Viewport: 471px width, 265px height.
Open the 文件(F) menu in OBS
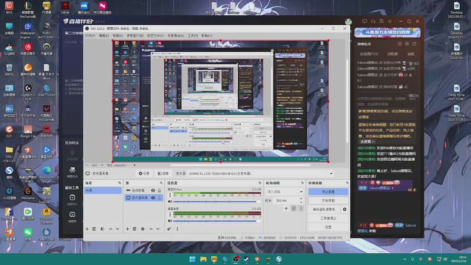click(90, 35)
